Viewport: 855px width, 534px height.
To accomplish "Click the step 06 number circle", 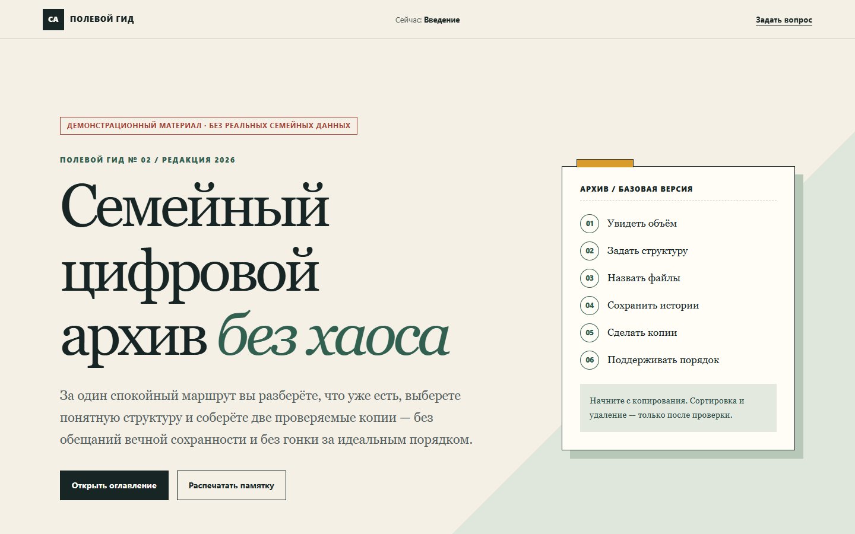I will click(590, 360).
